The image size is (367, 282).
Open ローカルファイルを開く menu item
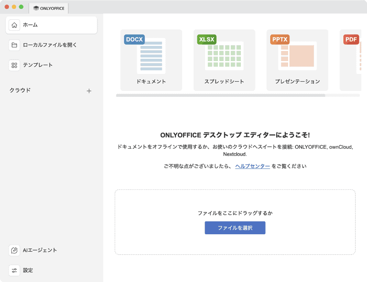pyautogui.click(x=51, y=45)
